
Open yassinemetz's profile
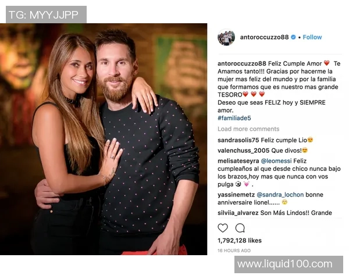236,195
